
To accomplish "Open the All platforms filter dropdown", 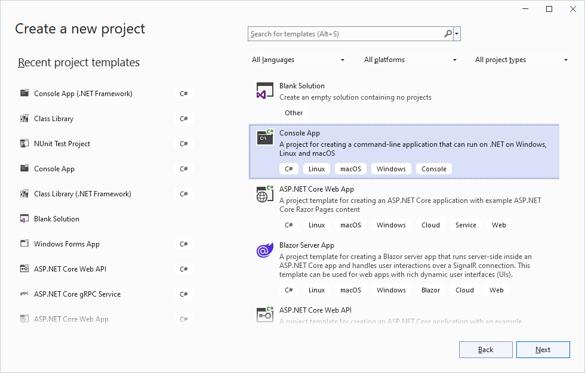I will pos(410,60).
